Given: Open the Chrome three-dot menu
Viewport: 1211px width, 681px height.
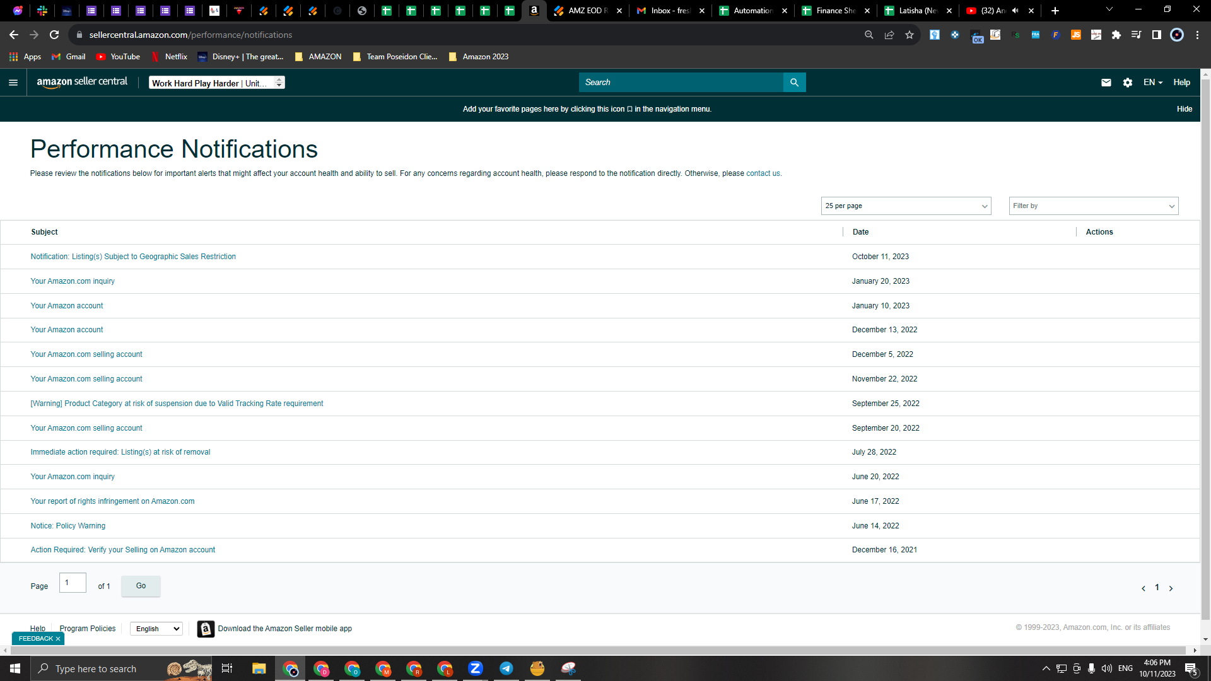Looking at the screenshot, I should (x=1197, y=35).
